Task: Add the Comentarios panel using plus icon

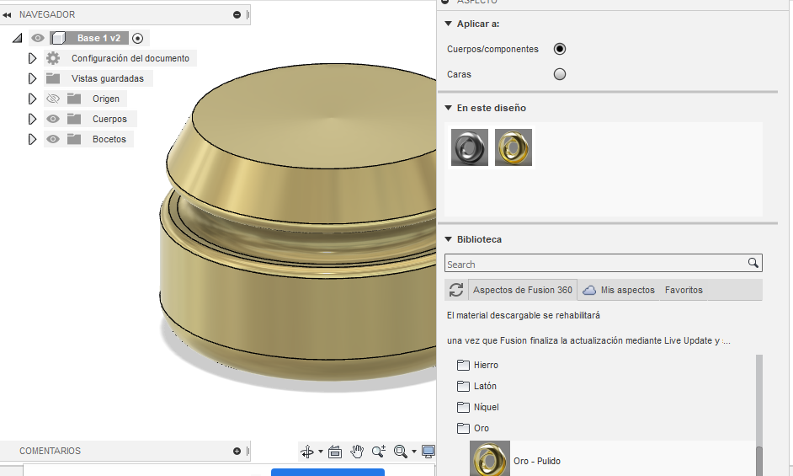Action: pos(237,451)
